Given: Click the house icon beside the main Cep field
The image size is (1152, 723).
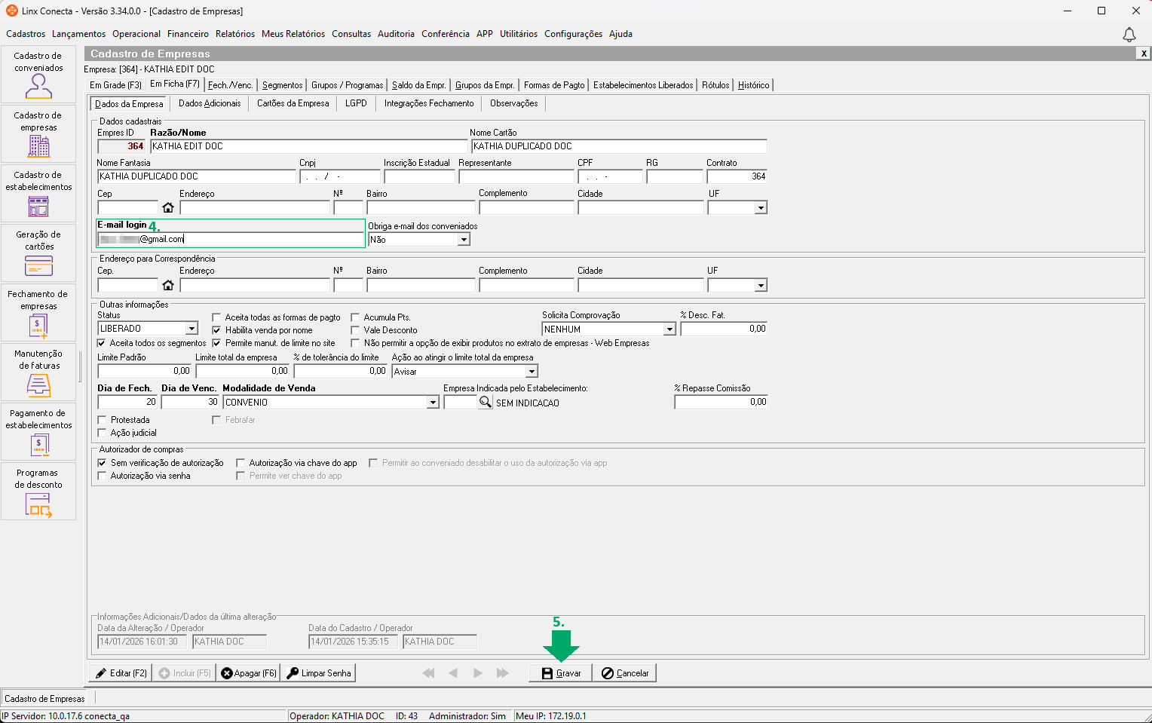Looking at the screenshot, I should pyautogui.click(x=168, y=207).
